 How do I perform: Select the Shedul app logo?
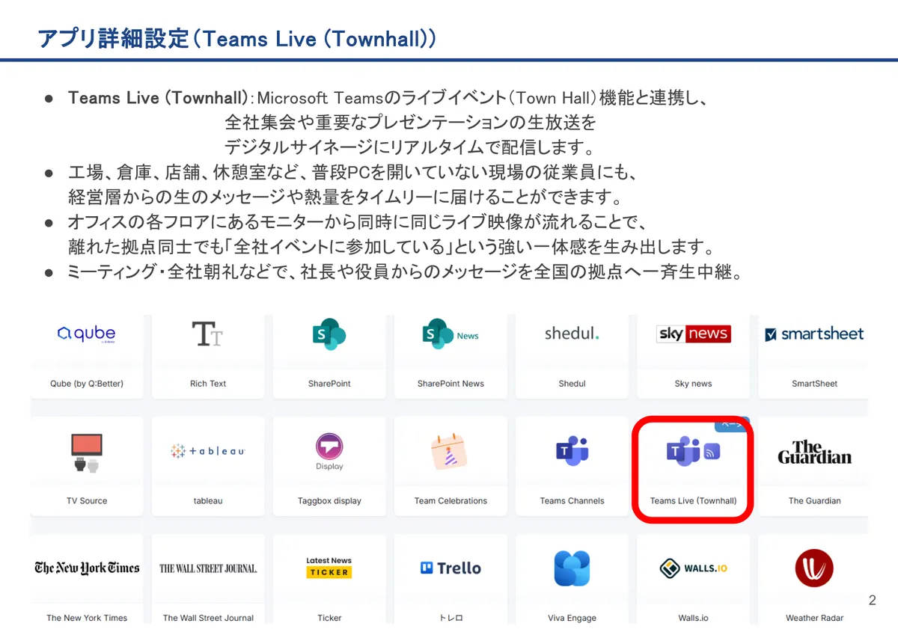572,334
